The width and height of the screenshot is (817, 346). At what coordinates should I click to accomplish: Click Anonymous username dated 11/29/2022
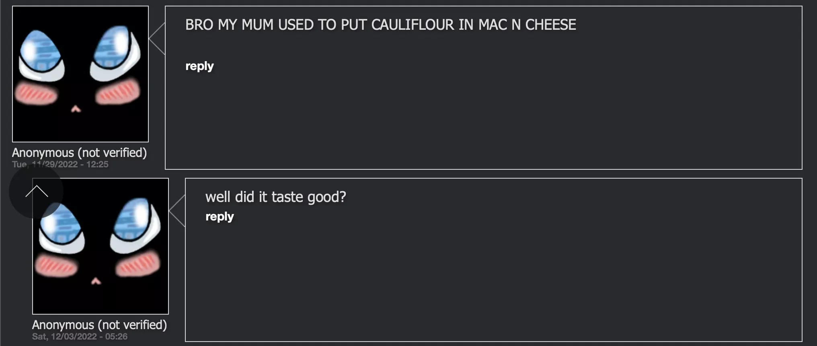79,153
